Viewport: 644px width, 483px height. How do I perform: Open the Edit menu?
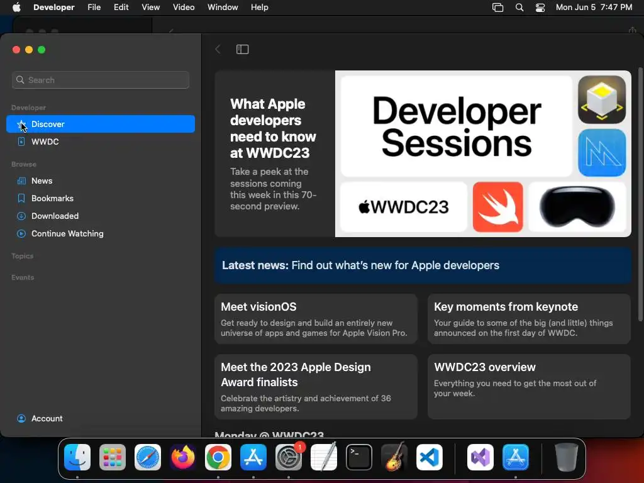click(121, 8)
